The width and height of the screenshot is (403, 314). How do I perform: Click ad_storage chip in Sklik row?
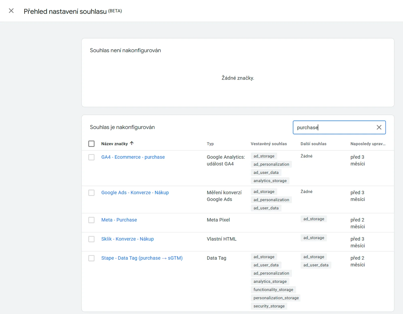point(314,238)
